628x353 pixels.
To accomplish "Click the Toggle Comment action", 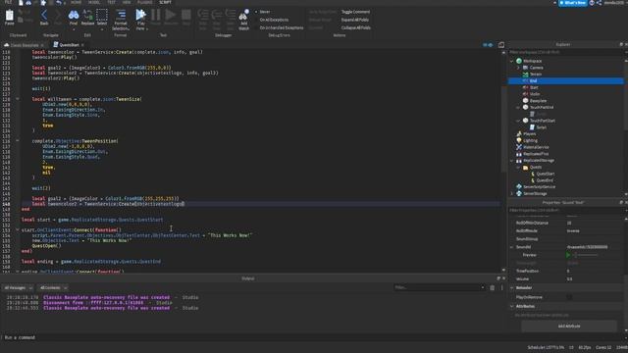I will point(355,12).
